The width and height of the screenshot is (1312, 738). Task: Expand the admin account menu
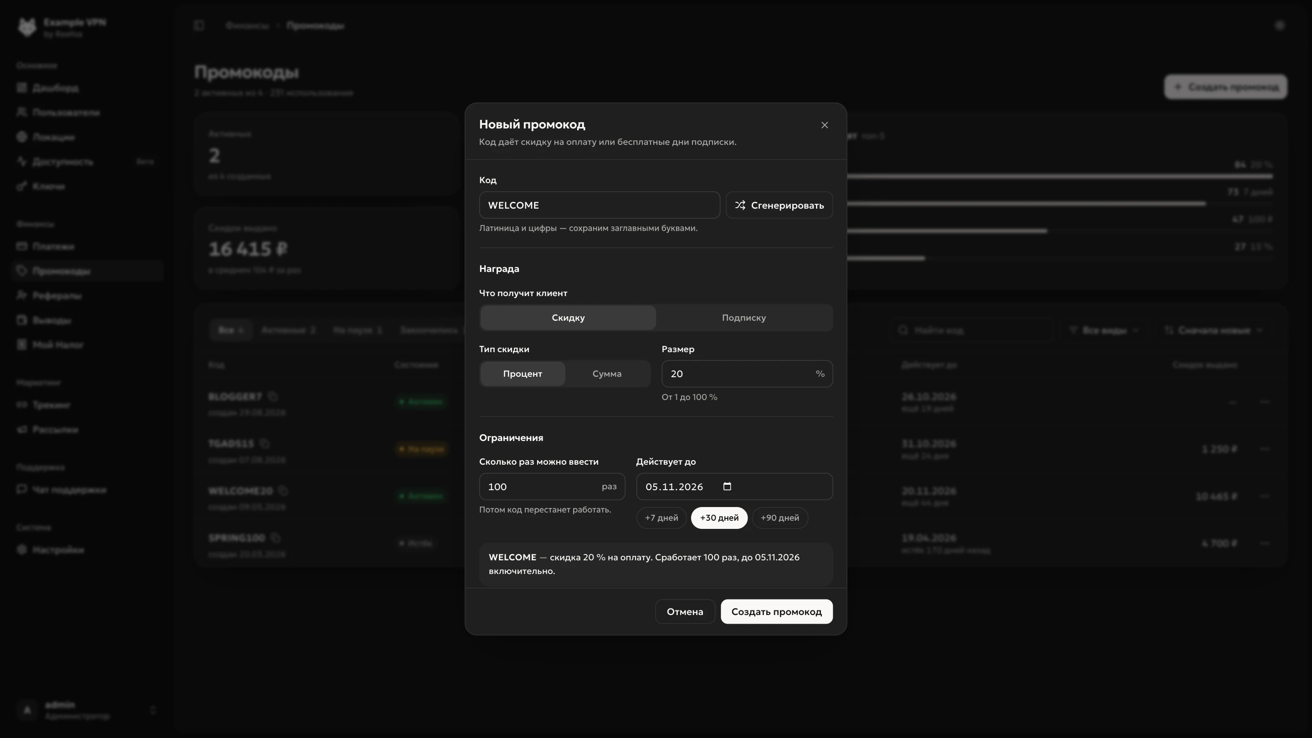pos(87,710)
